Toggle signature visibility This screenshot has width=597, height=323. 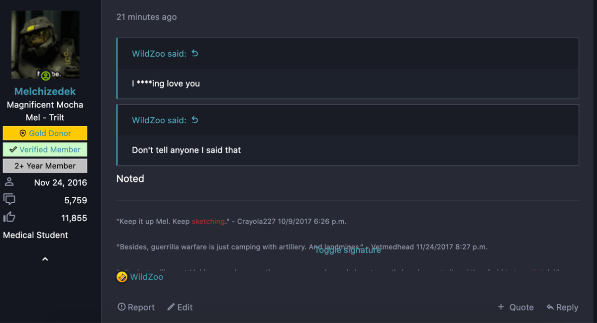point(348,250)
